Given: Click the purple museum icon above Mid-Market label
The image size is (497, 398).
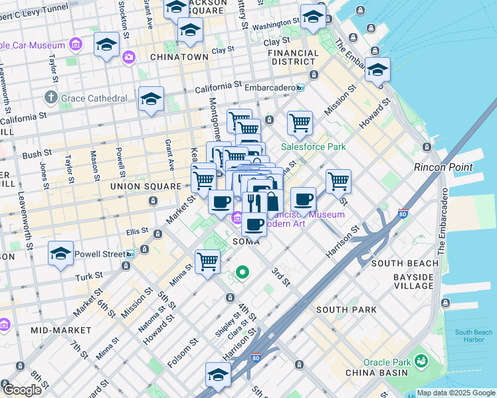Looking at the screenshot, I should 5,325.
